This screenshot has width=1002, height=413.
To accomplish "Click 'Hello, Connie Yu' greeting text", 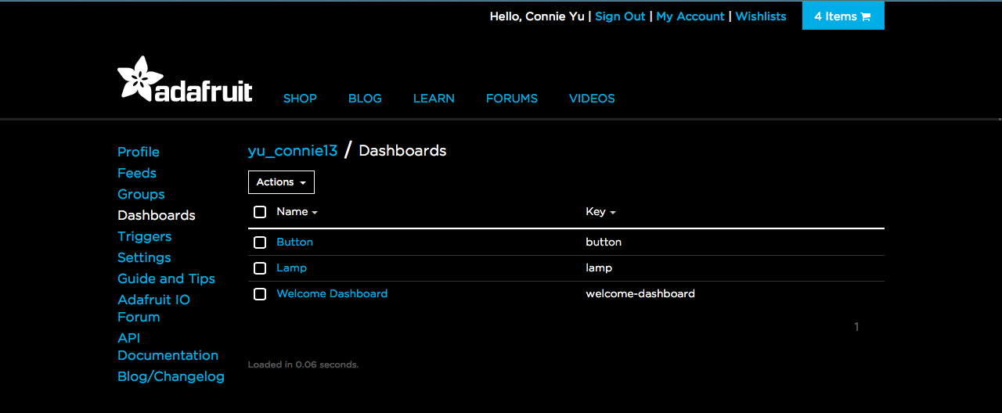I will pyautogui.click(x=537, y=16).
